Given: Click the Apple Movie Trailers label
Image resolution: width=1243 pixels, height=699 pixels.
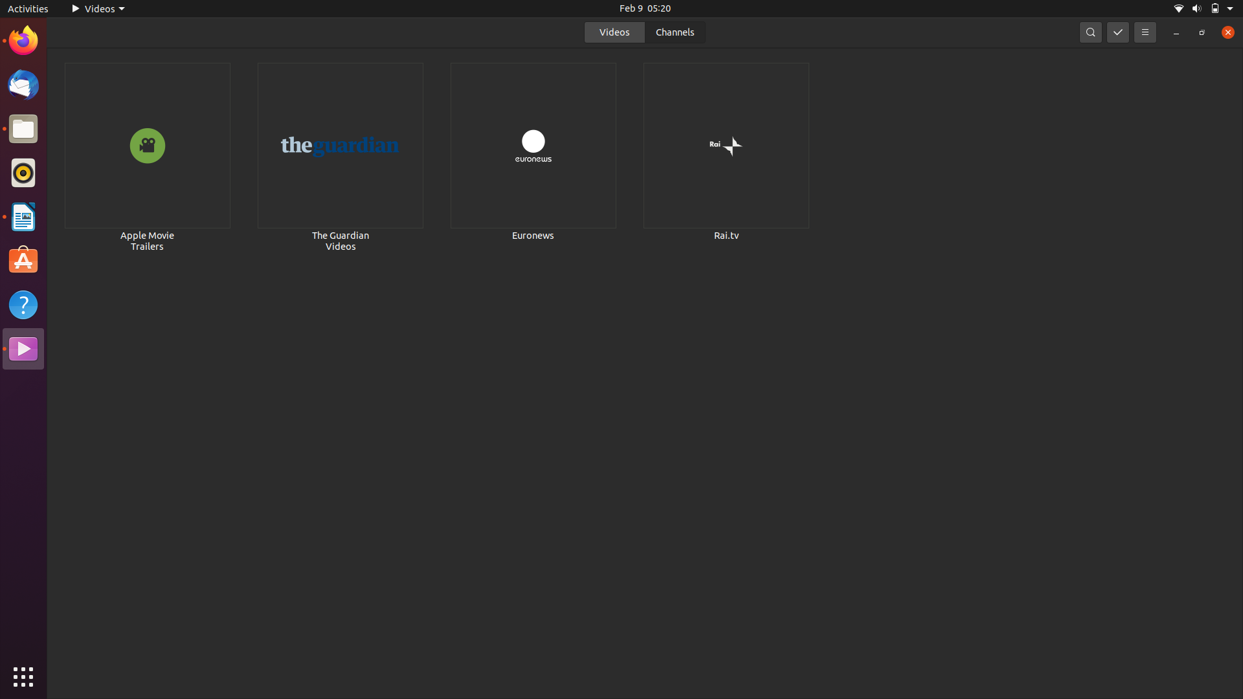Looking at the screenshot, I should coord(148,241).
